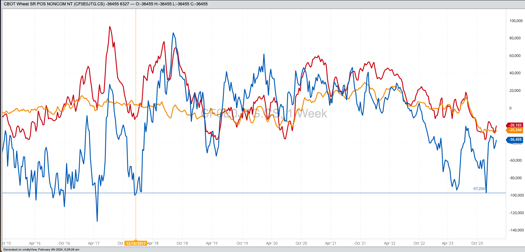
Task: Click the blue -36,455 value tag
Action: coord(515,140)
